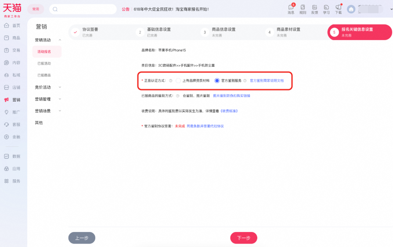
Task: Click the help icon beside 已报商品的鉴别方式
Action: tap(178, 96)
